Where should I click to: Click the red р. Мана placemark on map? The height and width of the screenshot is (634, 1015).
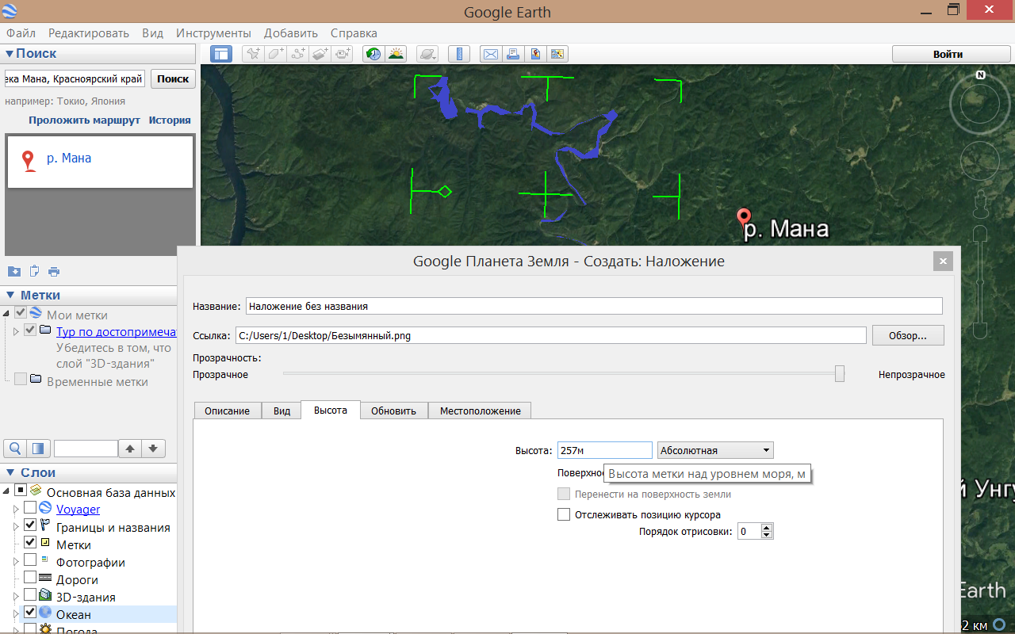[744, 220]
